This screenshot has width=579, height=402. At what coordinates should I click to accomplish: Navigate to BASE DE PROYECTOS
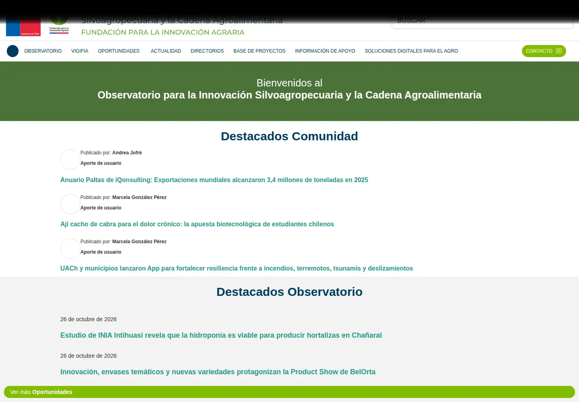coord(259,51)
